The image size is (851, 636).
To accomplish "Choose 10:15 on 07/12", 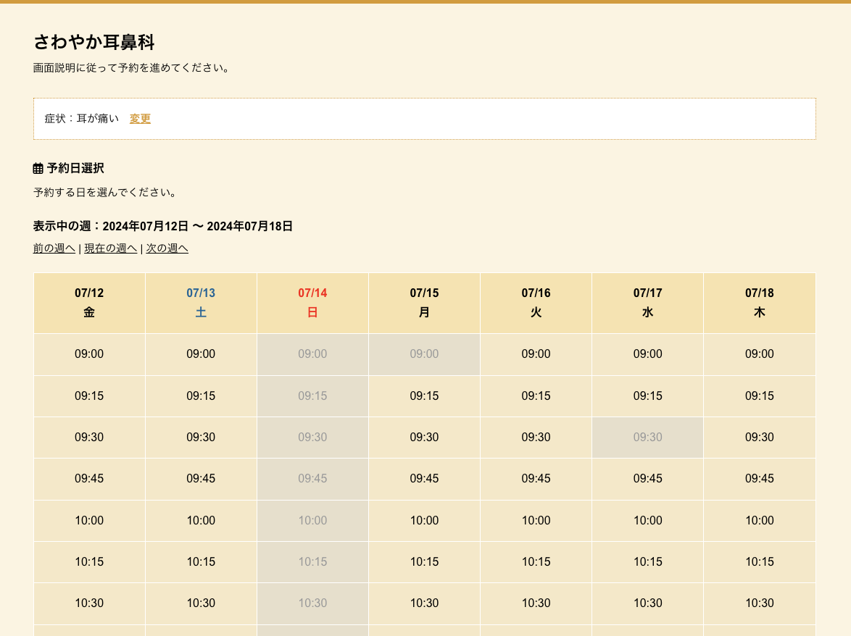I will click(90, 561).
